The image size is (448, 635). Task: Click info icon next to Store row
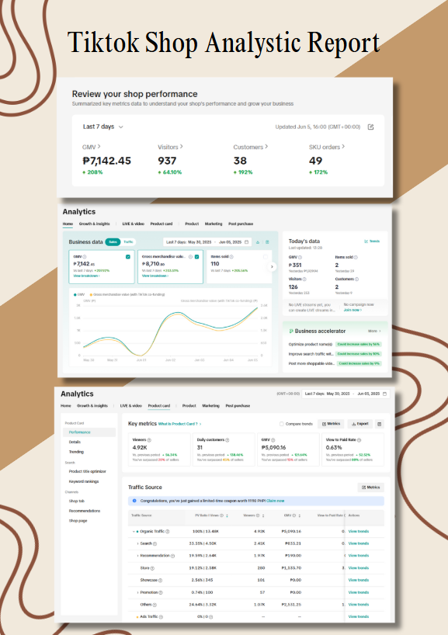coord(152,568)
